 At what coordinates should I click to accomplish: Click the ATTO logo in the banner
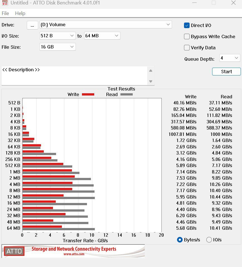point(14,251)
